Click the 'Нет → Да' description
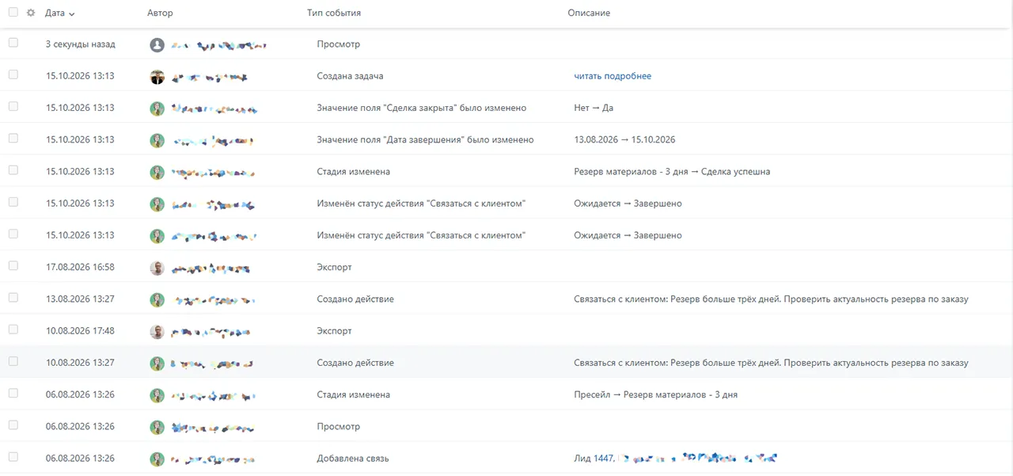This screenshot has width=1013, height=476. tap(594, 108)
